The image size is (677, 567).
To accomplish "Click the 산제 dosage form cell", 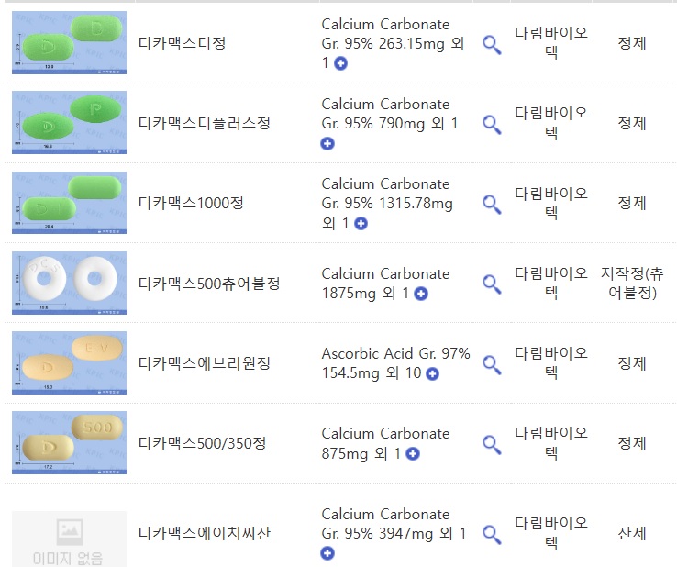I will point(632,533).
